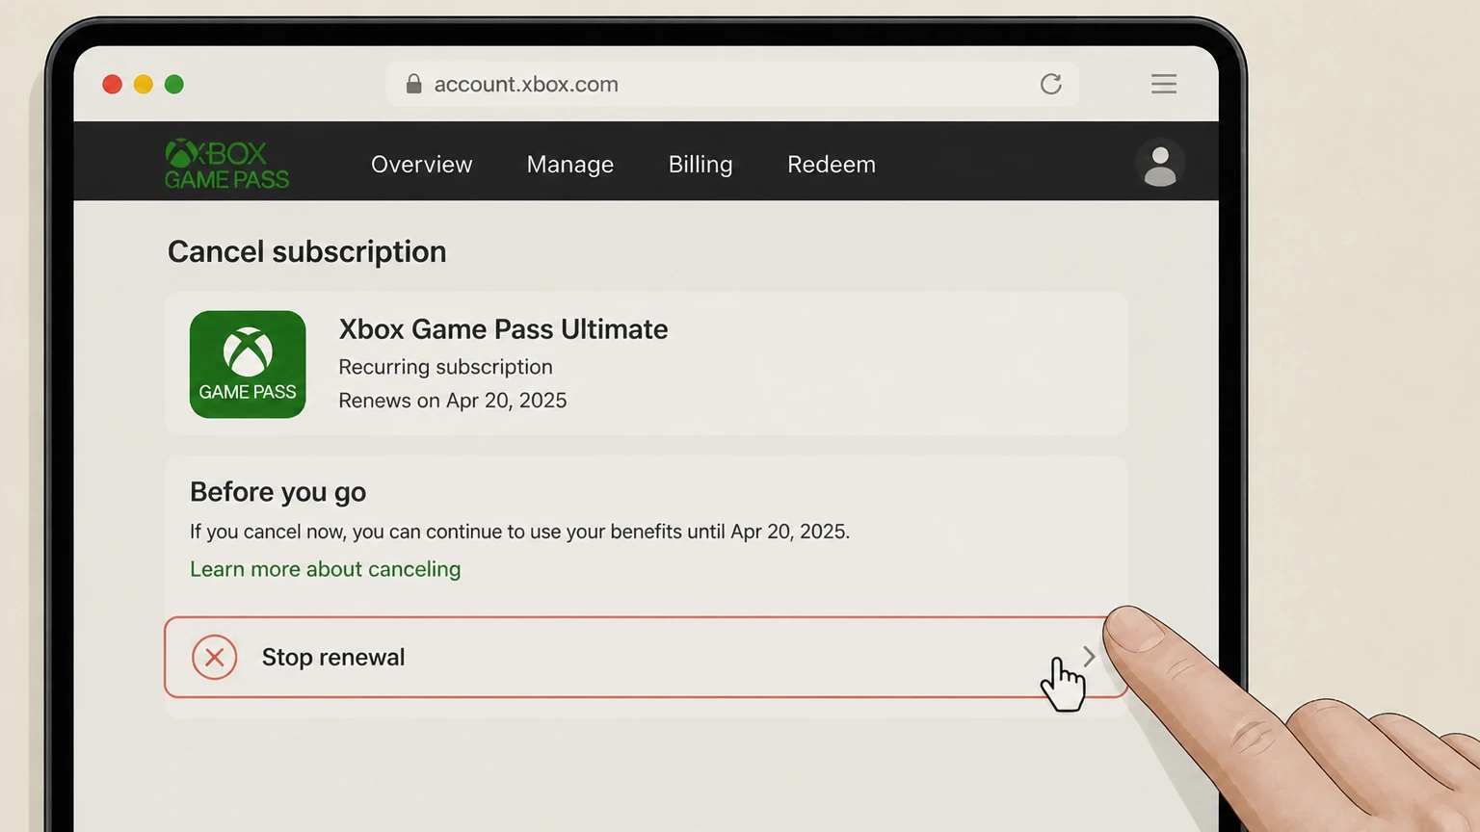
Task: Select the Xbox Game Pass Ultimate title
Action: point(503,329)
